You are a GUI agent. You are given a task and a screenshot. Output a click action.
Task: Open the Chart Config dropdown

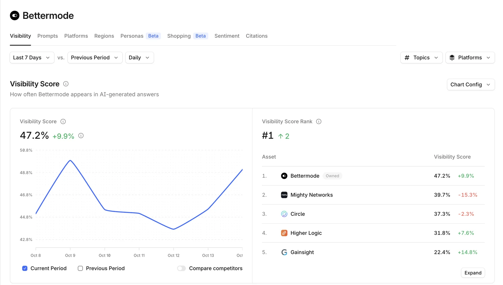click(x=471, y=85)
